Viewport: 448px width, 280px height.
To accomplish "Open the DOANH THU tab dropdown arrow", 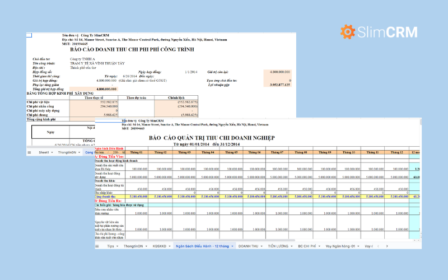I will [262, 246].
